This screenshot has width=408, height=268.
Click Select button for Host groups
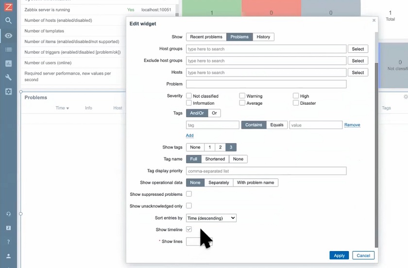tap(358, 49)
